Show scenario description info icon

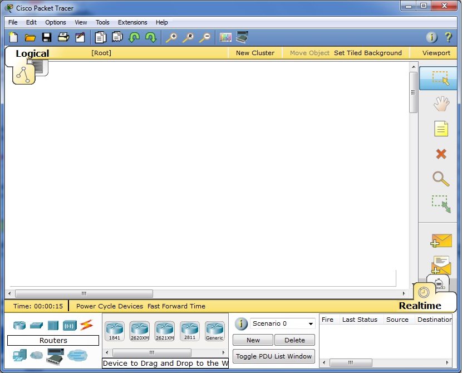(x=240, y=323)
